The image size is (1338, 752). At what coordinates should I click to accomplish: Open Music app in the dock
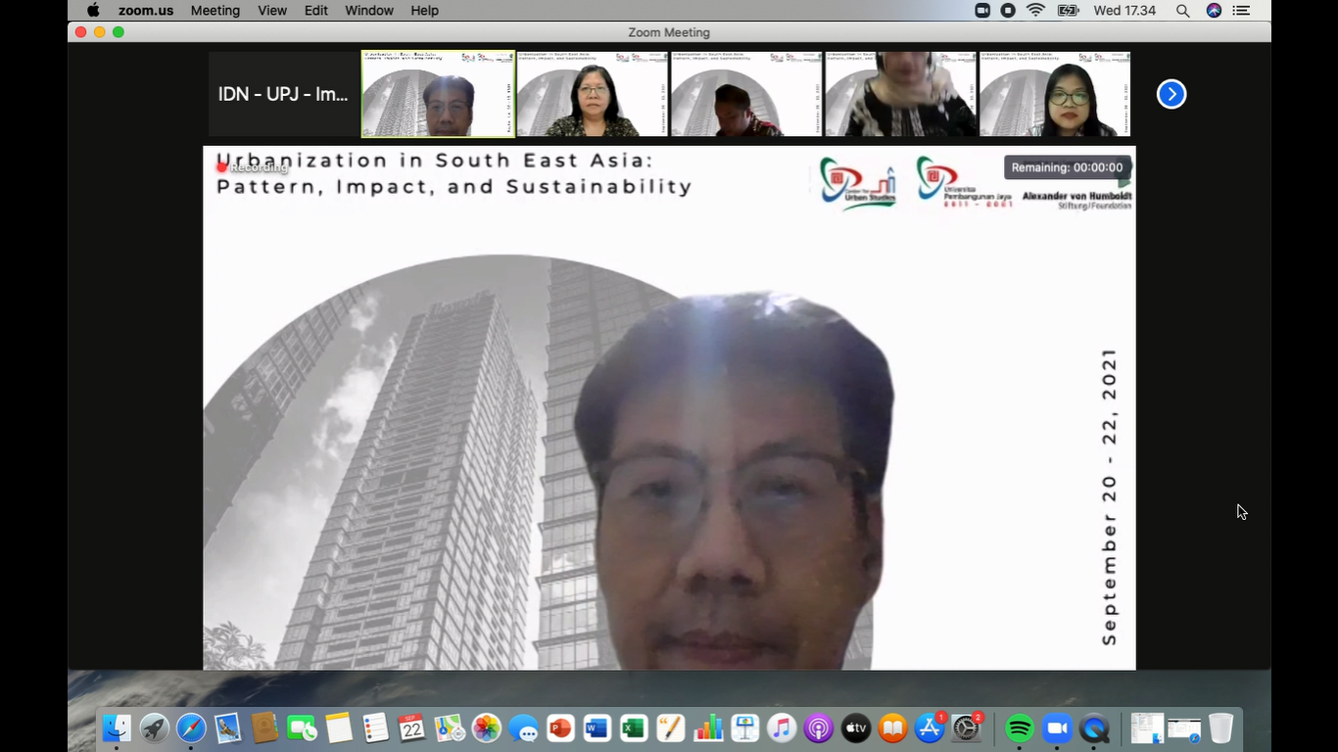click(782, 728)
